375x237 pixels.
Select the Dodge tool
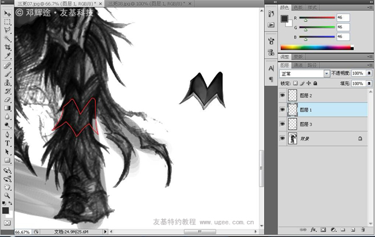(7, 125)
